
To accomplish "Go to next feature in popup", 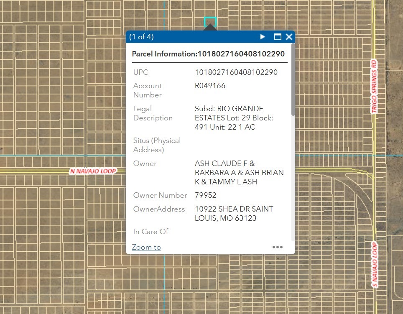I will tap(263, 37).
